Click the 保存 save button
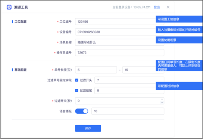This screenshot has width=203, height=139. click(88, 128)
